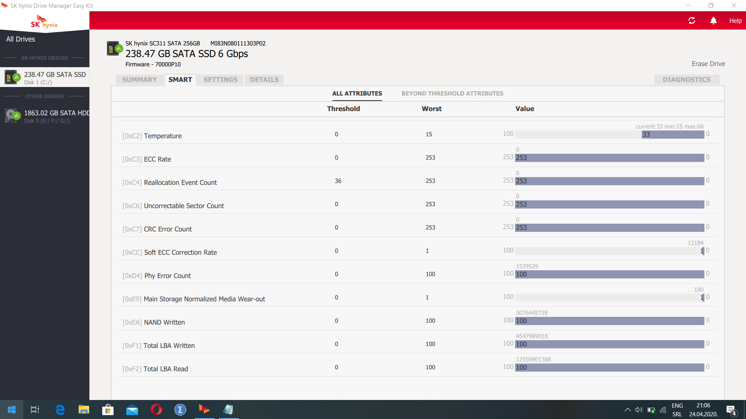Open Microsoft Store from taskbar
746x419 pixels.
108,410
